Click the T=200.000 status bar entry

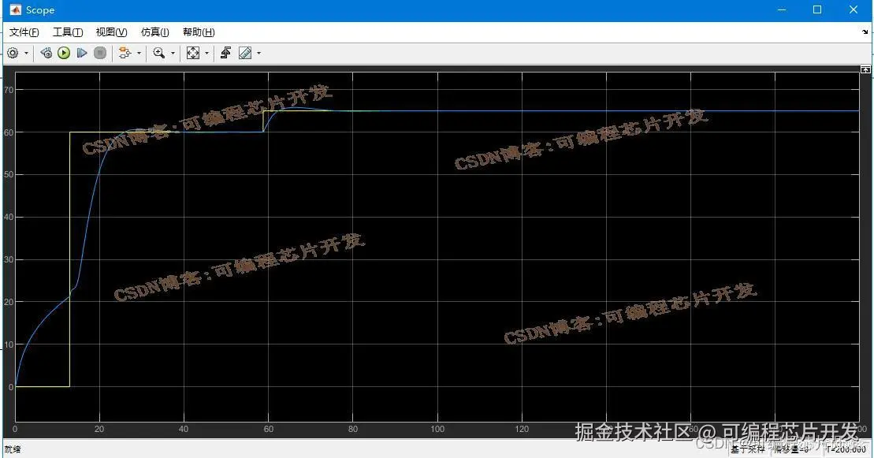coord(846,449)
